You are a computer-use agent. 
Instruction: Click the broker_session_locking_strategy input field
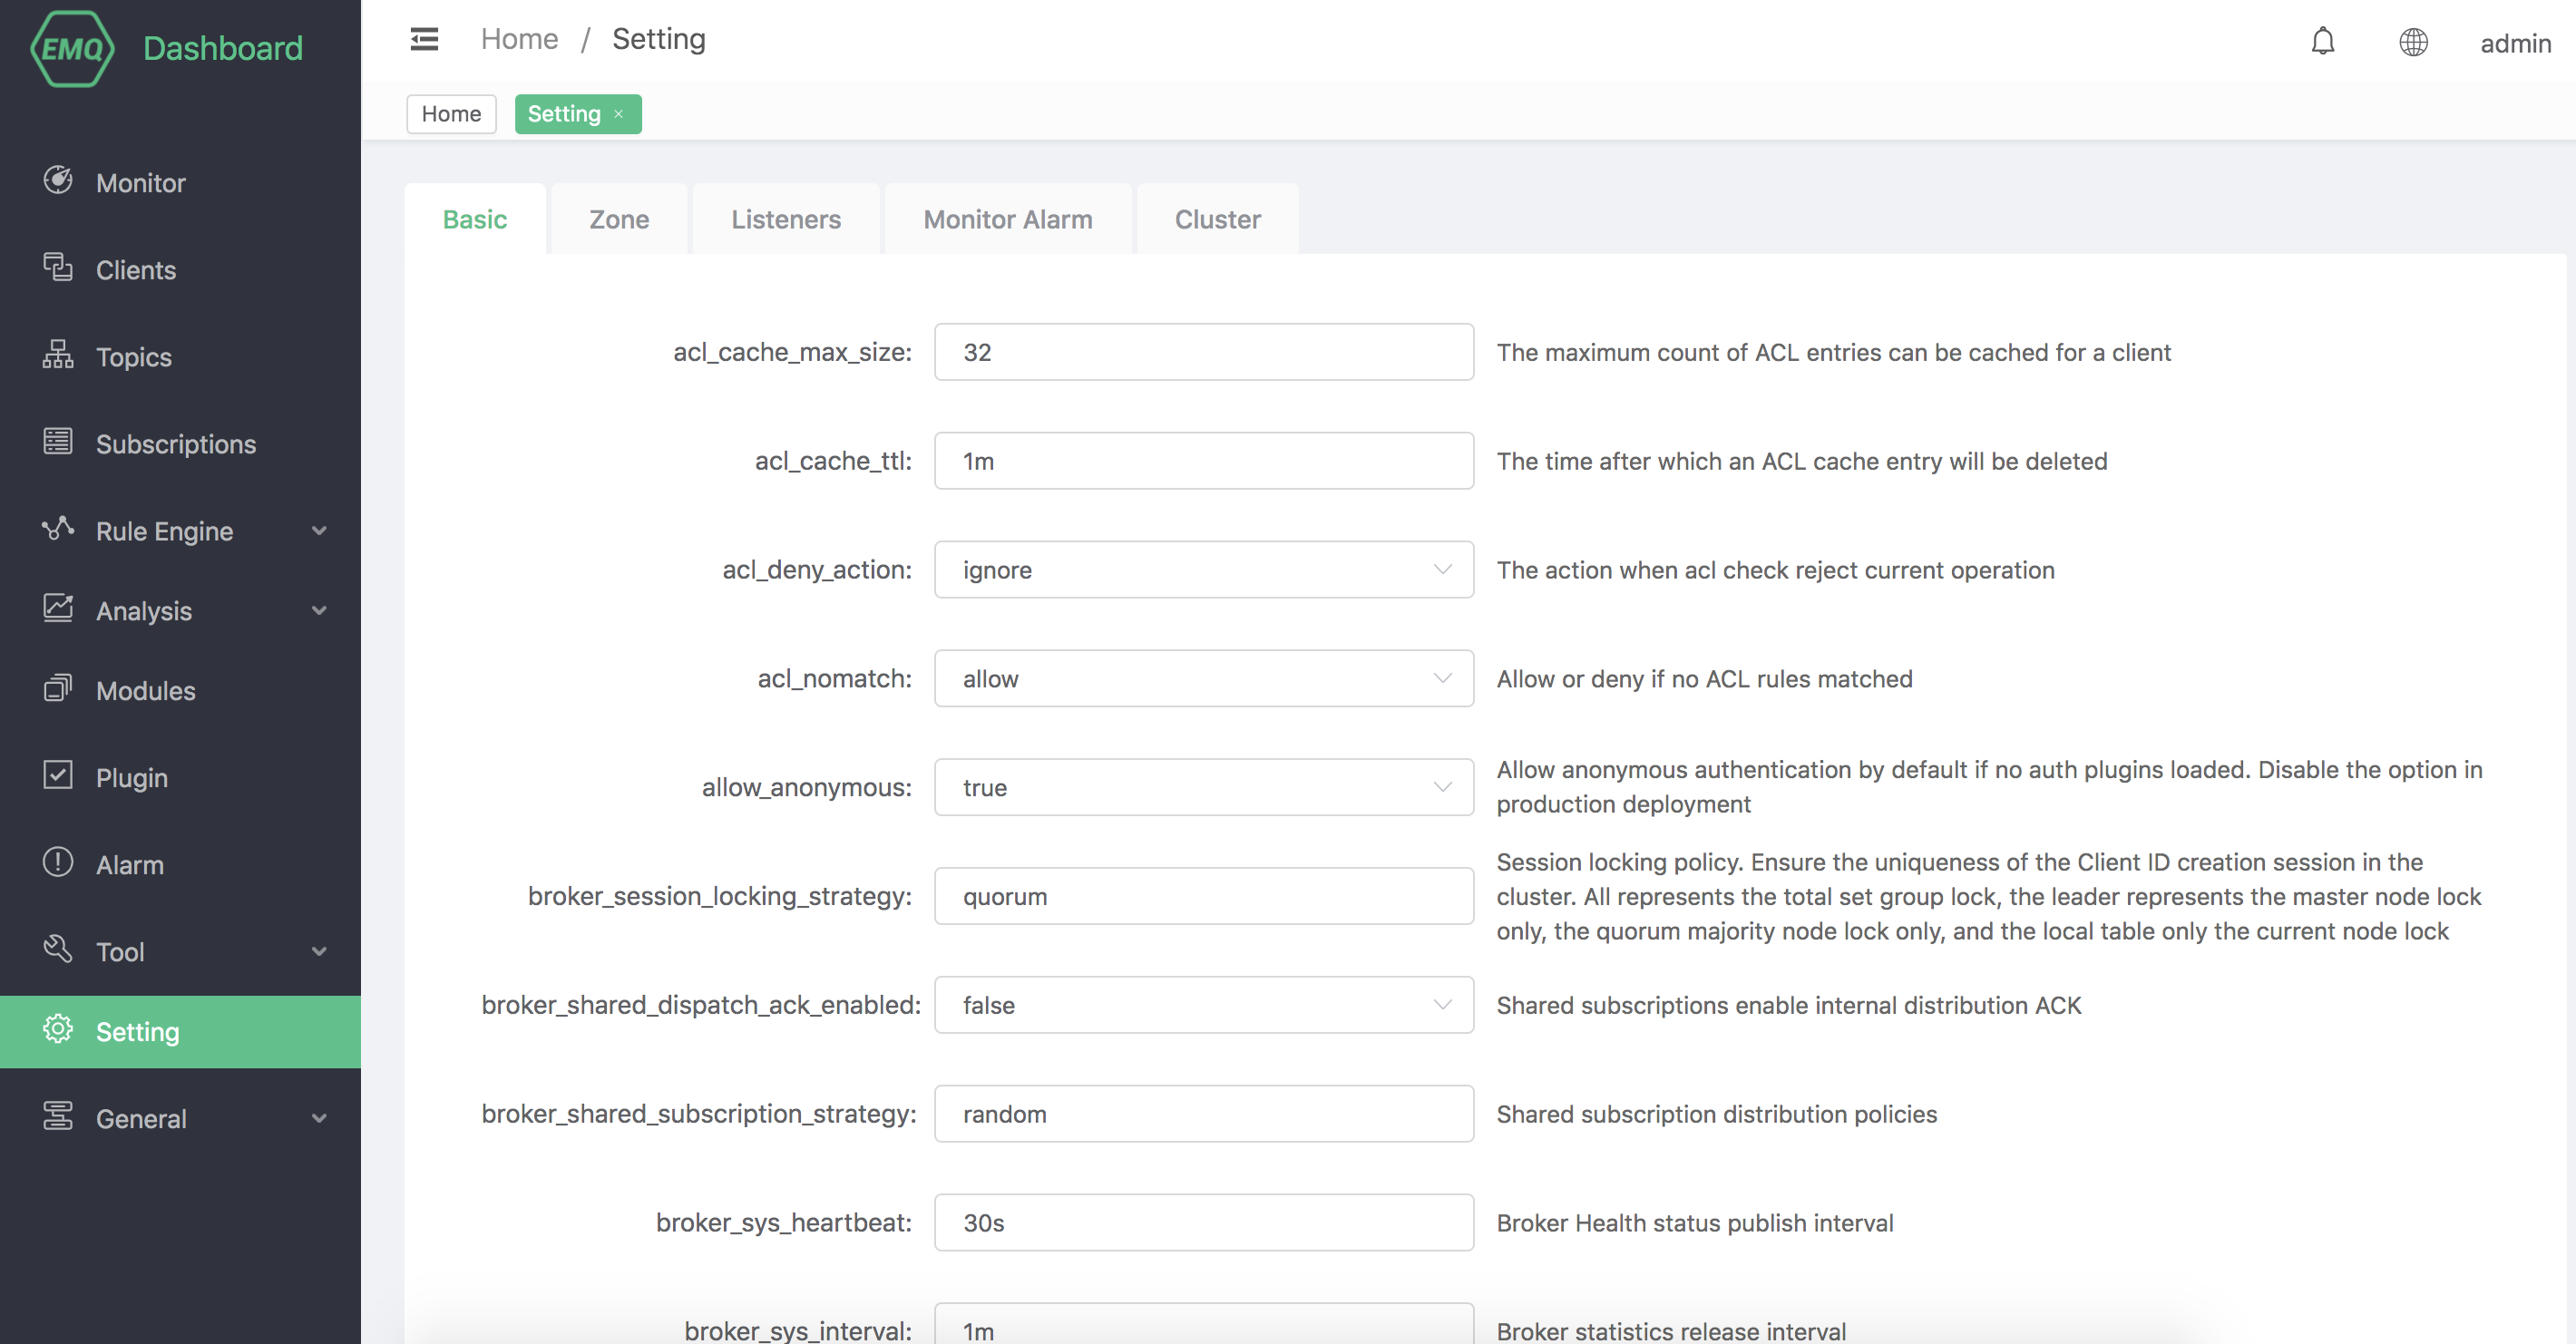[1204, 896]
